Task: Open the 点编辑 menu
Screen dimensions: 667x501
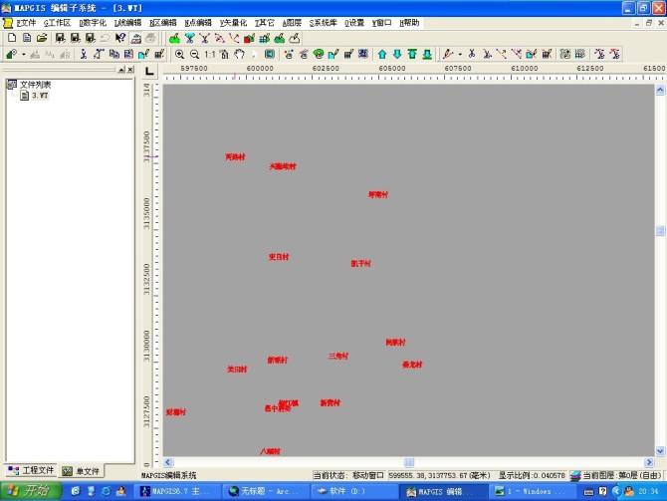Action: [x=198, y=23]
